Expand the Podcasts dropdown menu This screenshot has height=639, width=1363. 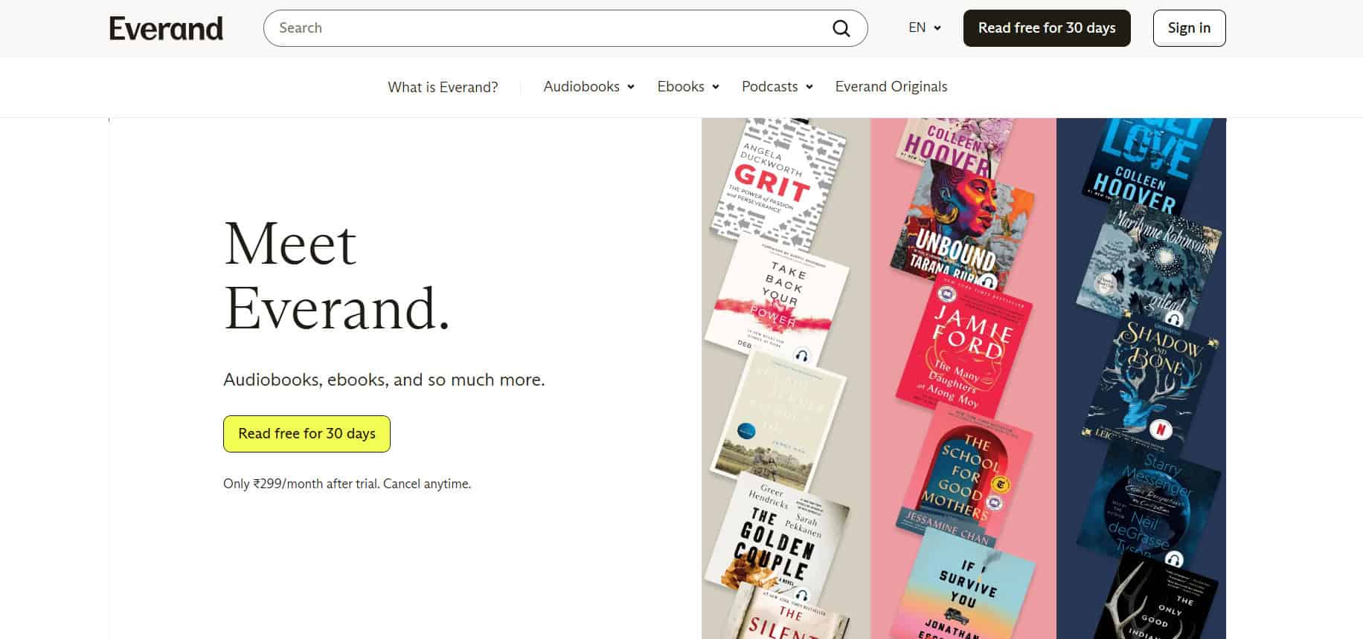click(x=777, y=87)
